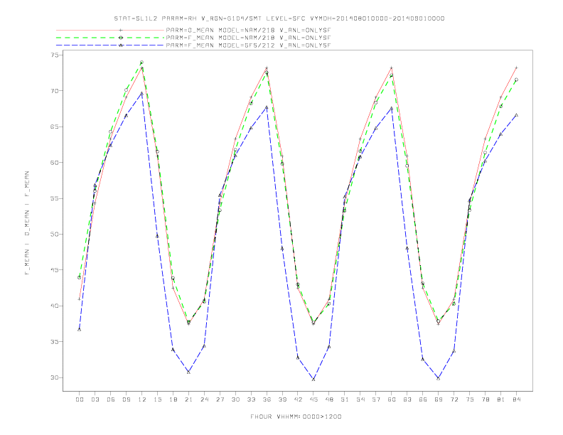Click x-axis forecast hour label 24

coord(204,399)
